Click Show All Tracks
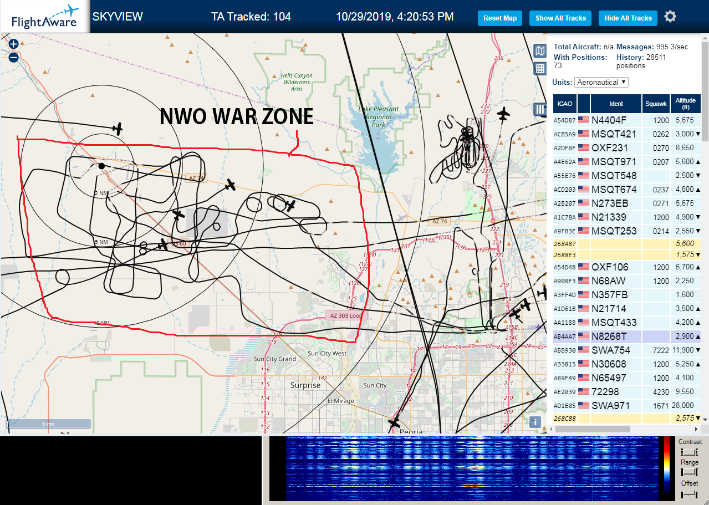This screenshot has width=709, height=505. tap(560, 18)
